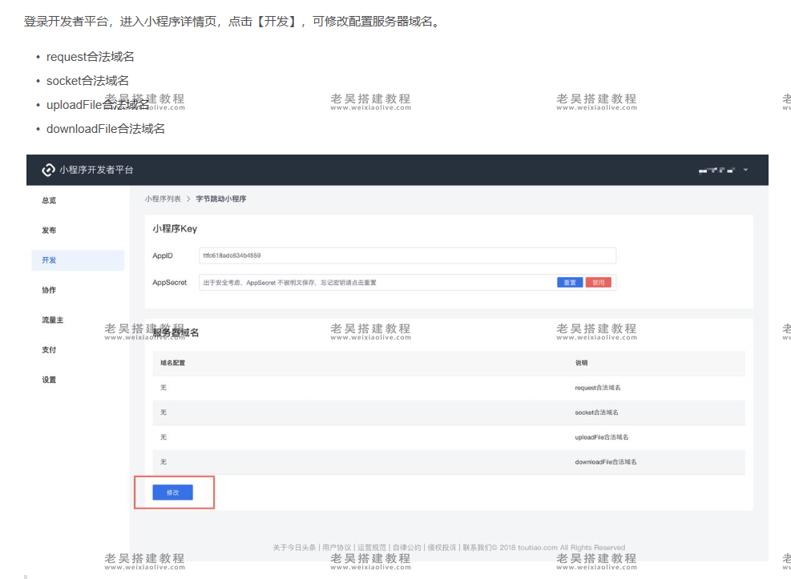
Task: Go to 设置 settings in sidebar
Action: click(x=49, y=379)
